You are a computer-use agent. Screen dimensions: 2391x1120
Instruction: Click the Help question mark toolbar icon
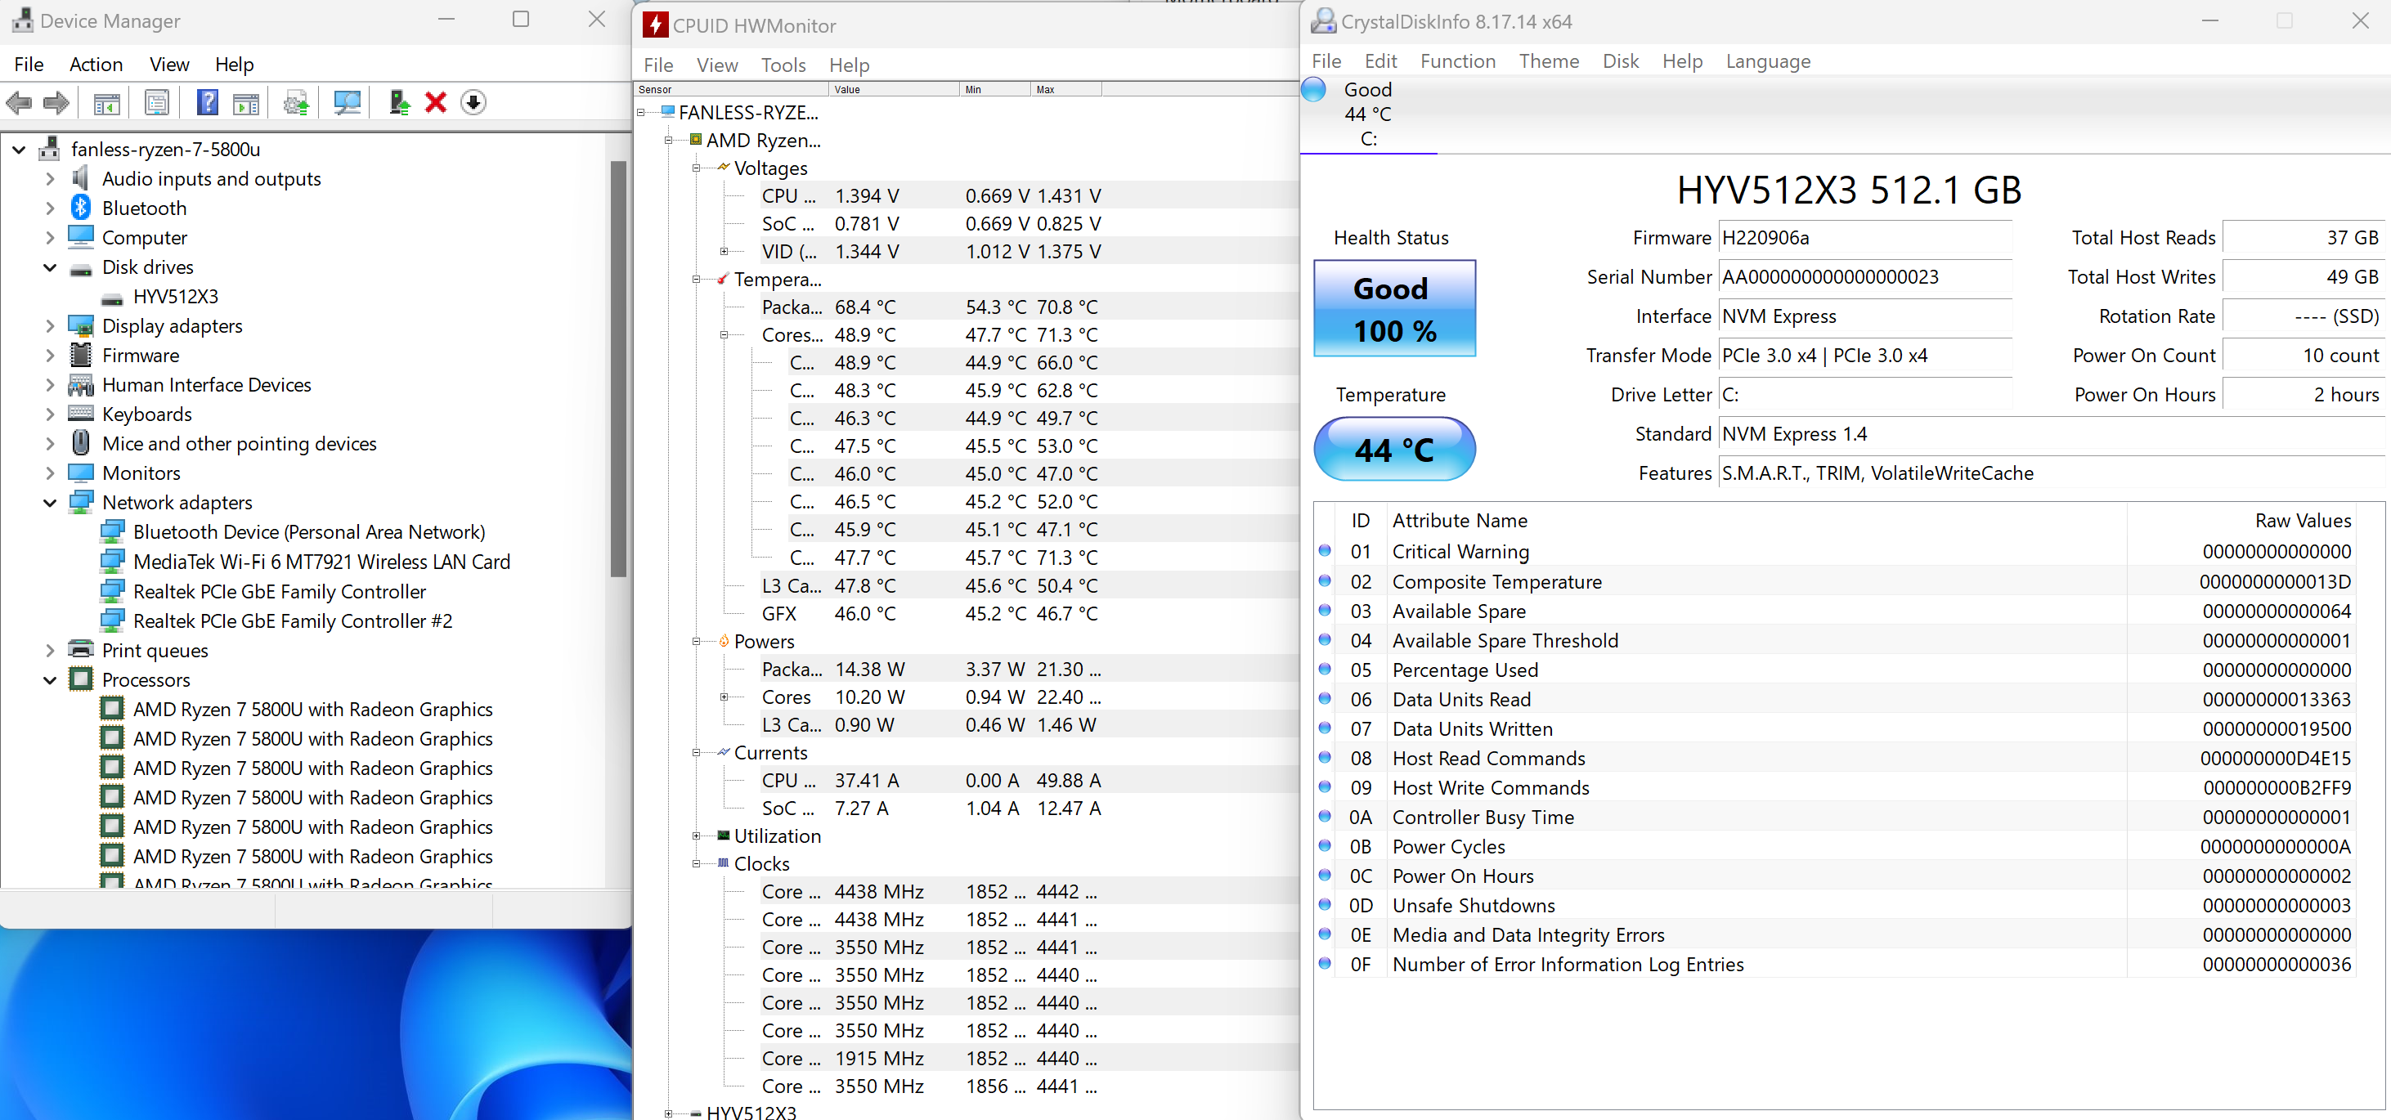(x=208, y=102)
